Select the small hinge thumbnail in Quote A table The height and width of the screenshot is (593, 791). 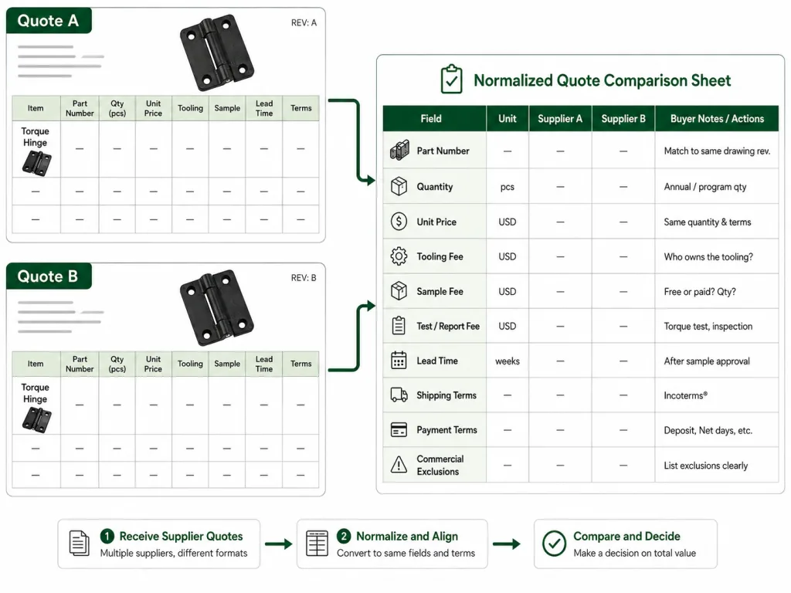(36, 164)
